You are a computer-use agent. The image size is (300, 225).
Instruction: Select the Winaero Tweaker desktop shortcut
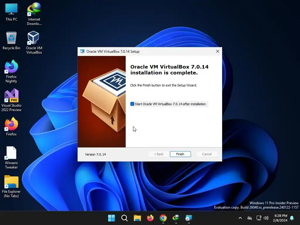point(11,157)
